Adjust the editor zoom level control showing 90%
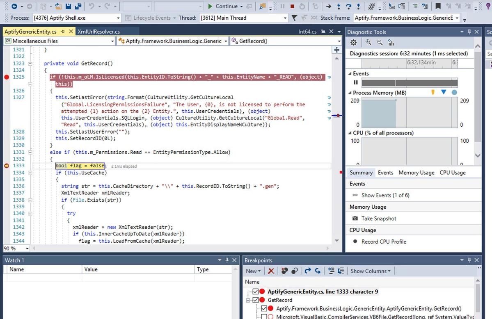492x319 pixels. tap(16, 248)
